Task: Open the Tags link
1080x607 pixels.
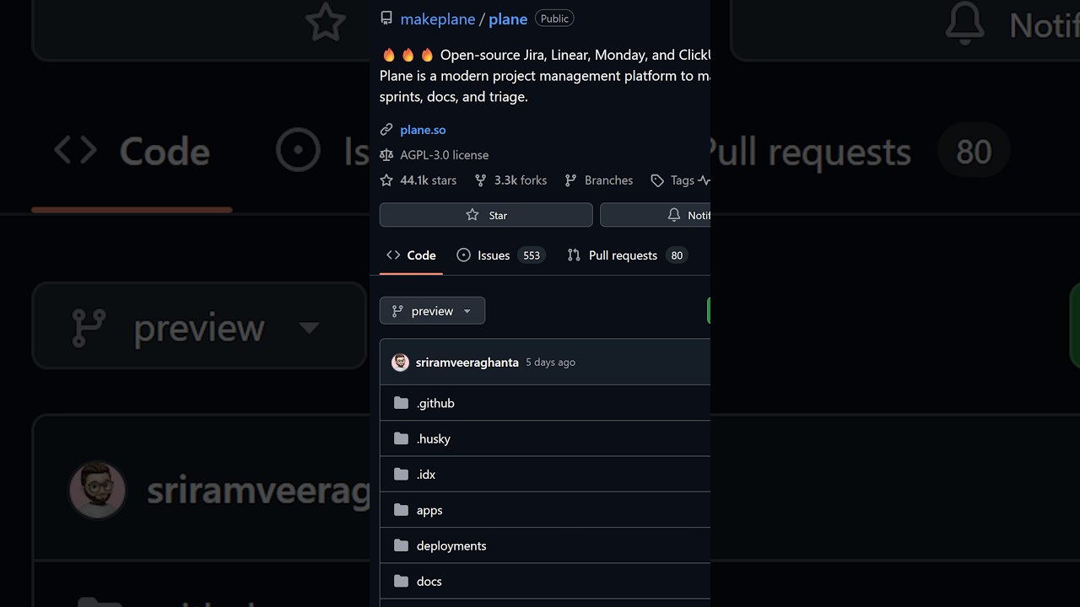Action: pos(683,180)
